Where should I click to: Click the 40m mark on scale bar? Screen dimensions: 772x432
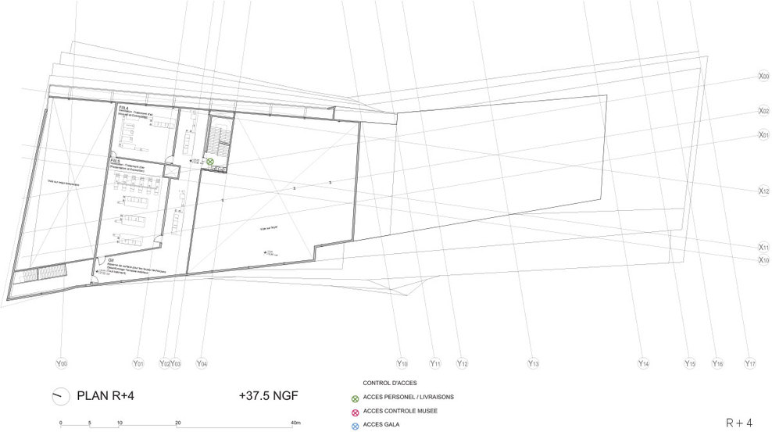coord(296,423)
